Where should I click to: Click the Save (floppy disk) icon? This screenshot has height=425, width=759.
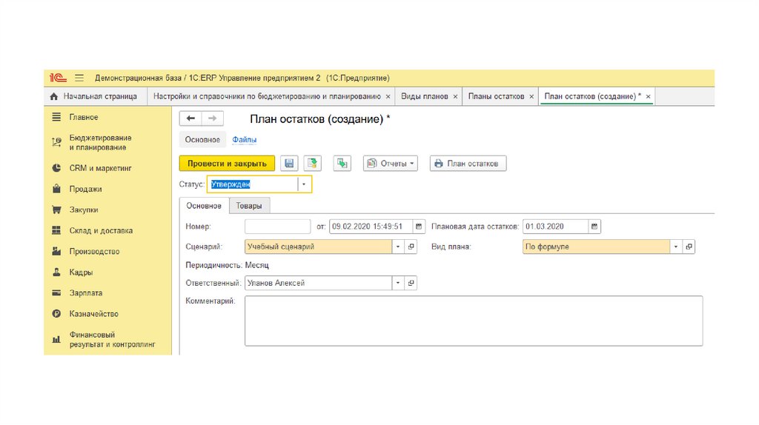[289, 164]
